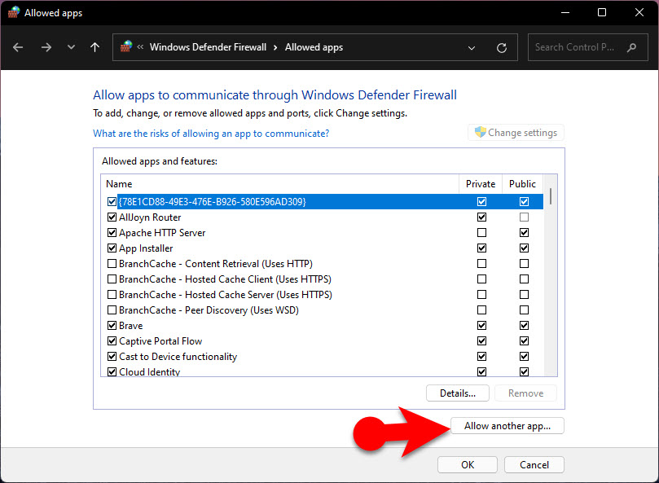
Task: Uncheck Apache HTTP Server checkbox
Action: (112, 233)
